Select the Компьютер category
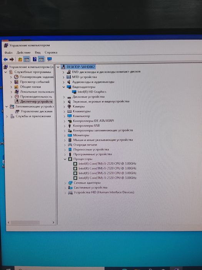The image size is (202, 270). click(81, 116)
